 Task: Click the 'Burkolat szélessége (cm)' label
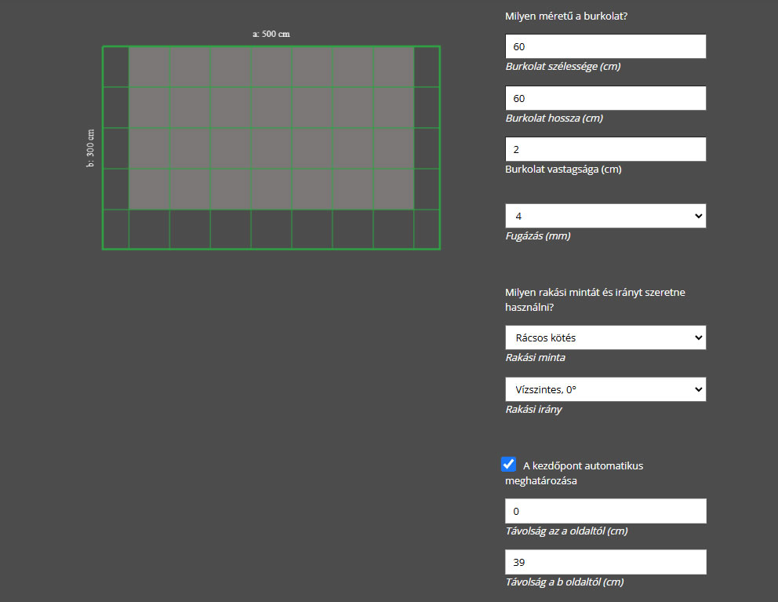point(562,67)
